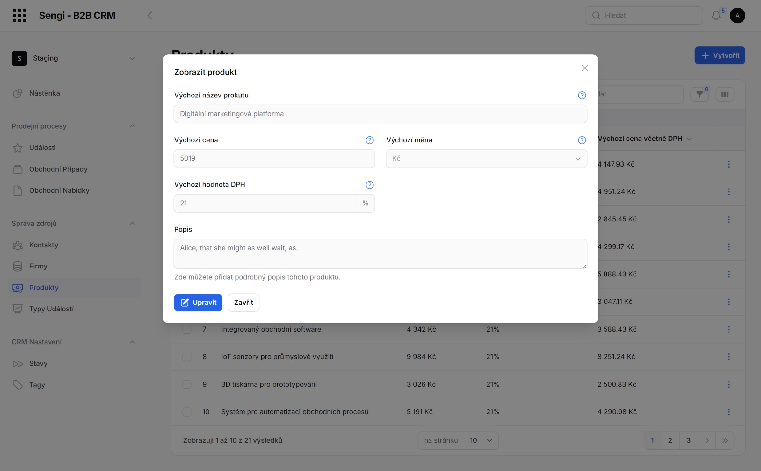Go to pagination page 3
The width and height of the screenshot is (761, 471).
point(688,440)
